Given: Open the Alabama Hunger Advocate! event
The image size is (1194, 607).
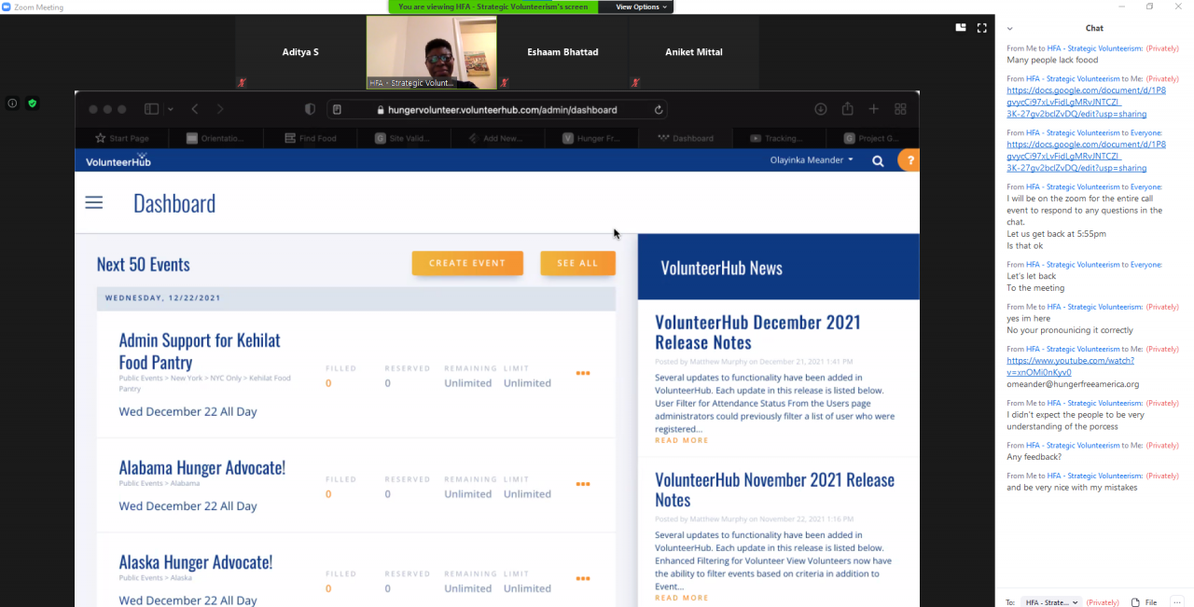Looking at the screenshot, I should pyautogui.click(x=202, y=468).
